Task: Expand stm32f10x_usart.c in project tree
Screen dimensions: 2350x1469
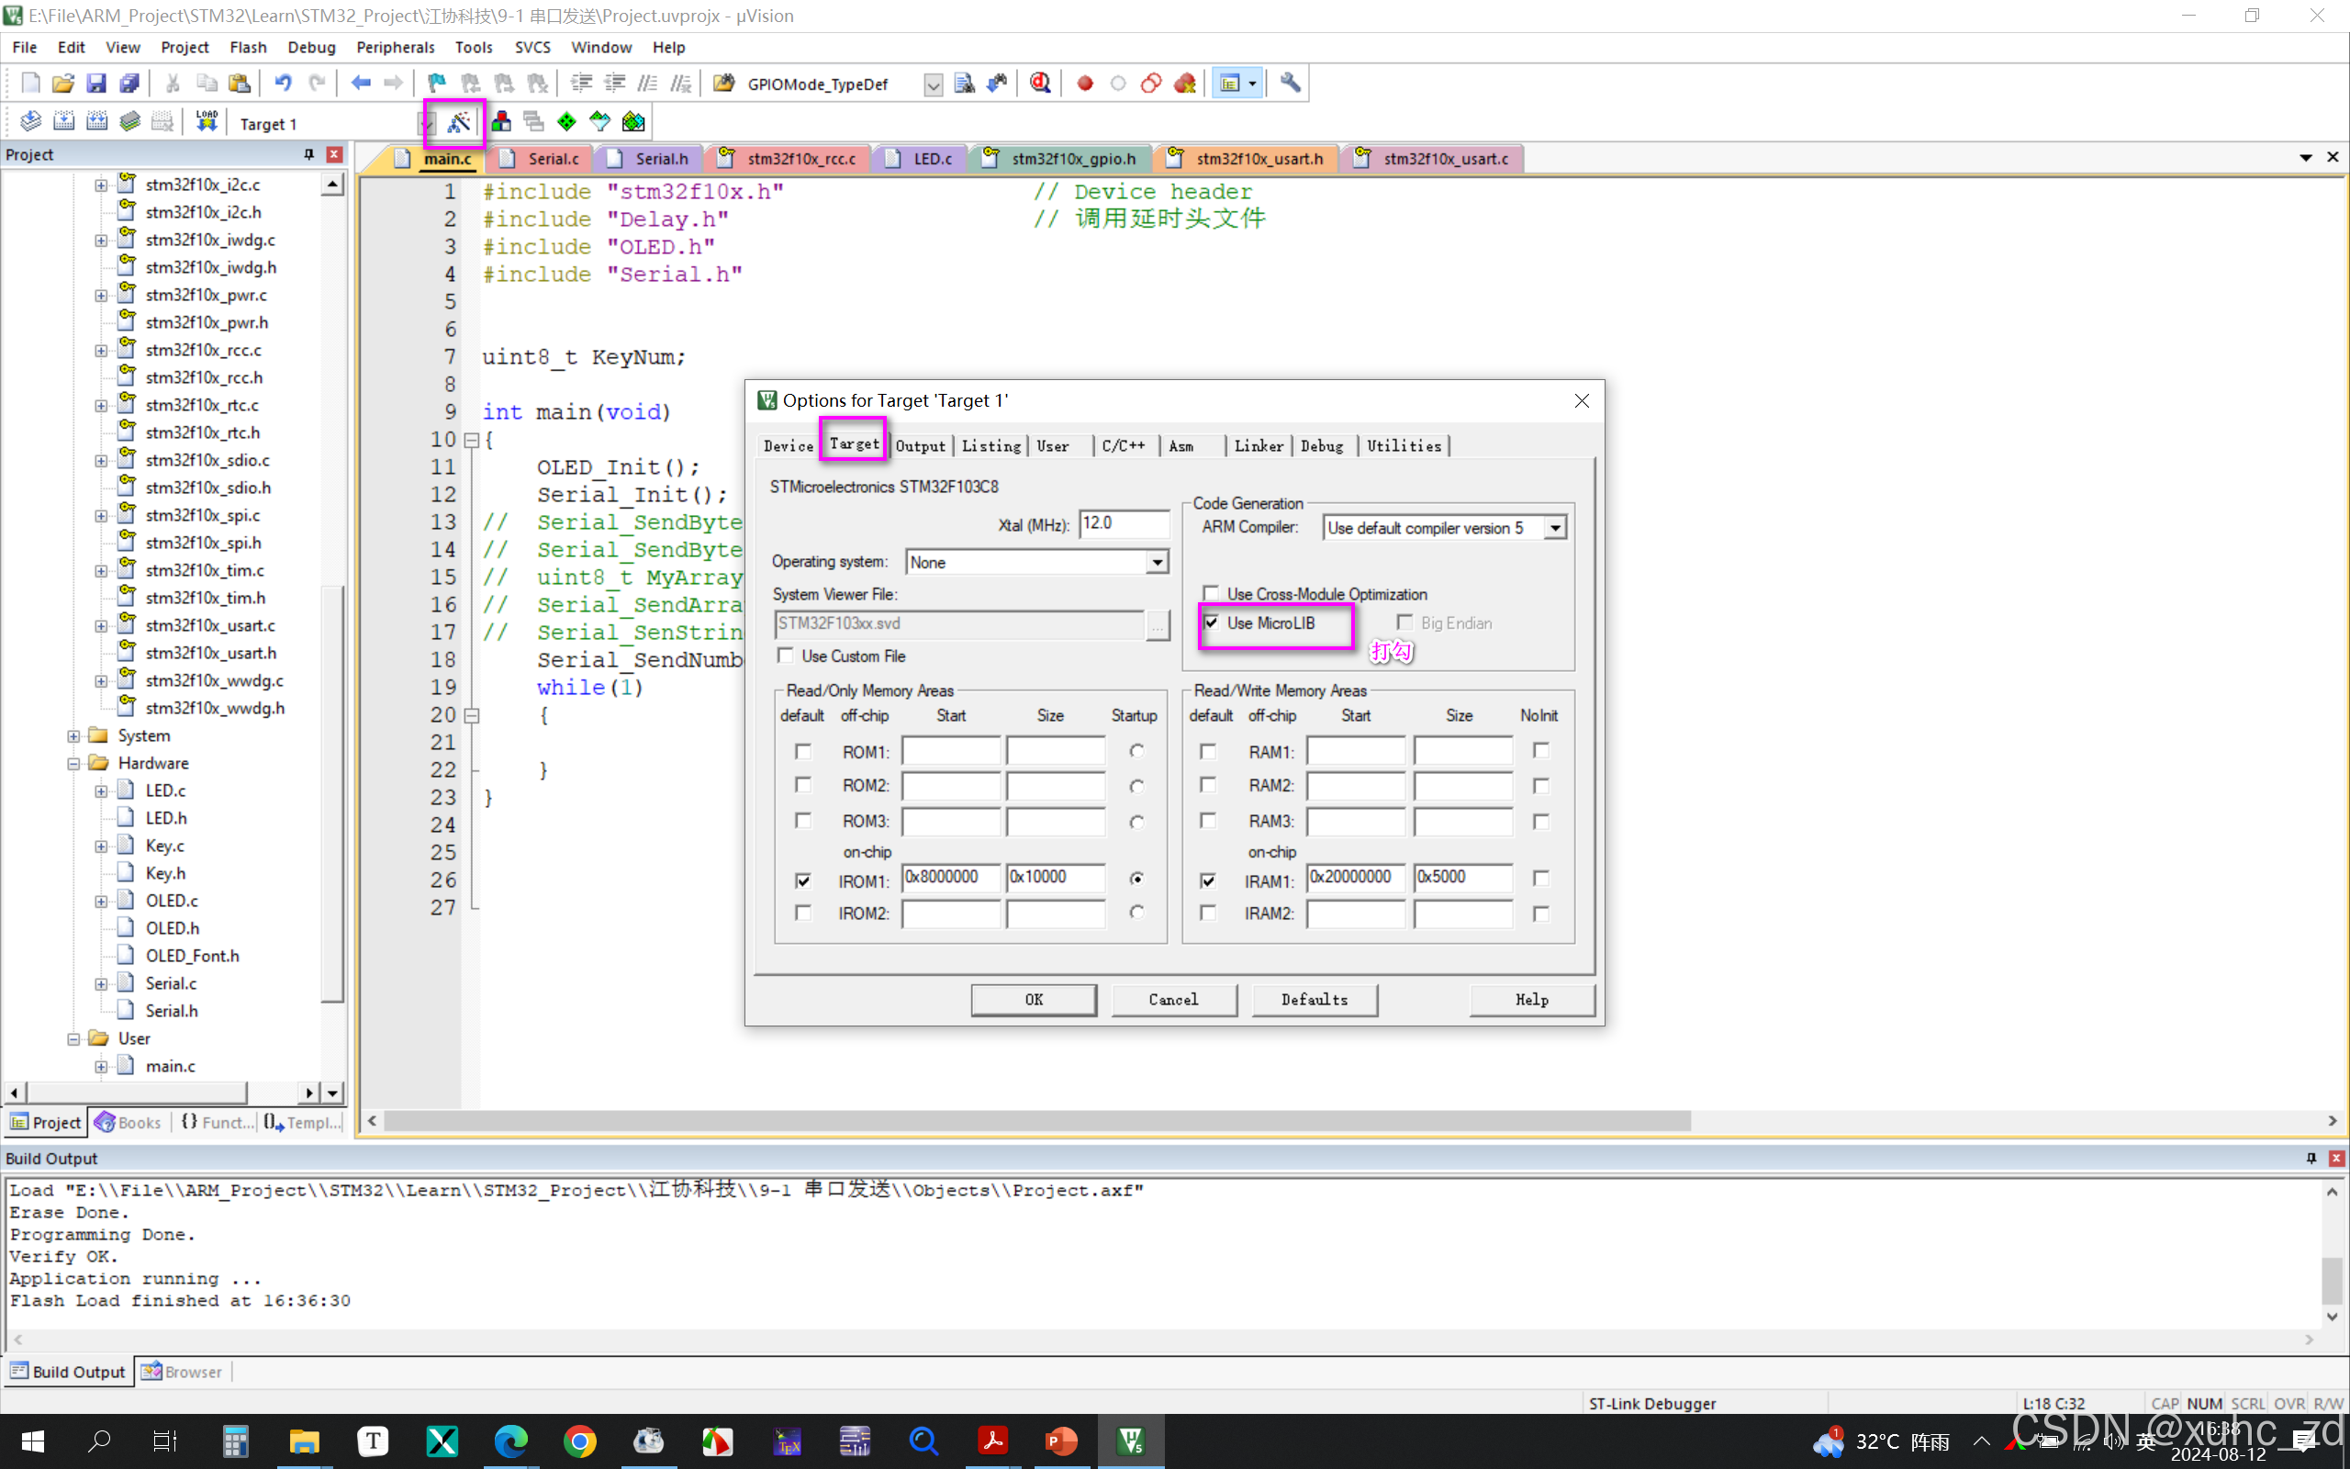Action: 101,625
